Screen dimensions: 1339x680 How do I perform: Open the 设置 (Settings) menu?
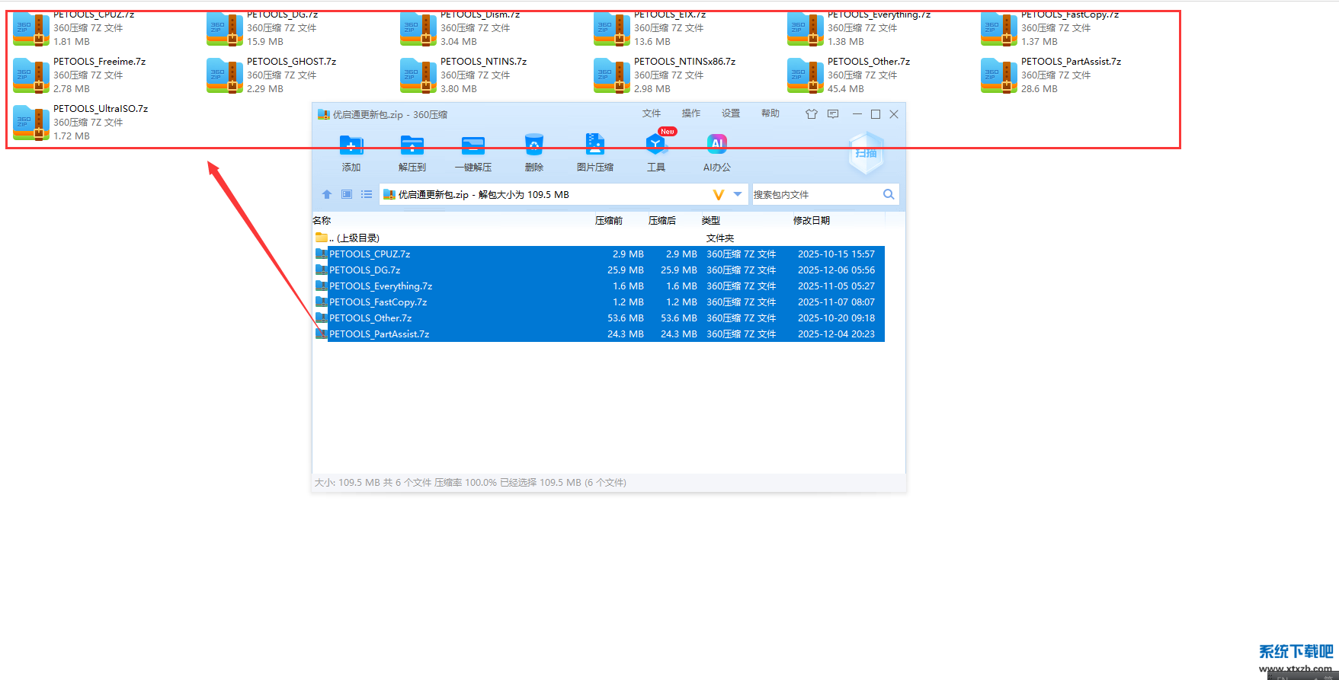tap(730, 113)
